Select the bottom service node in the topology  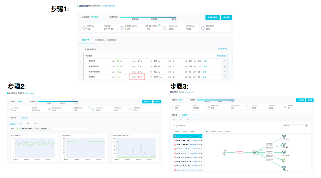284,168
